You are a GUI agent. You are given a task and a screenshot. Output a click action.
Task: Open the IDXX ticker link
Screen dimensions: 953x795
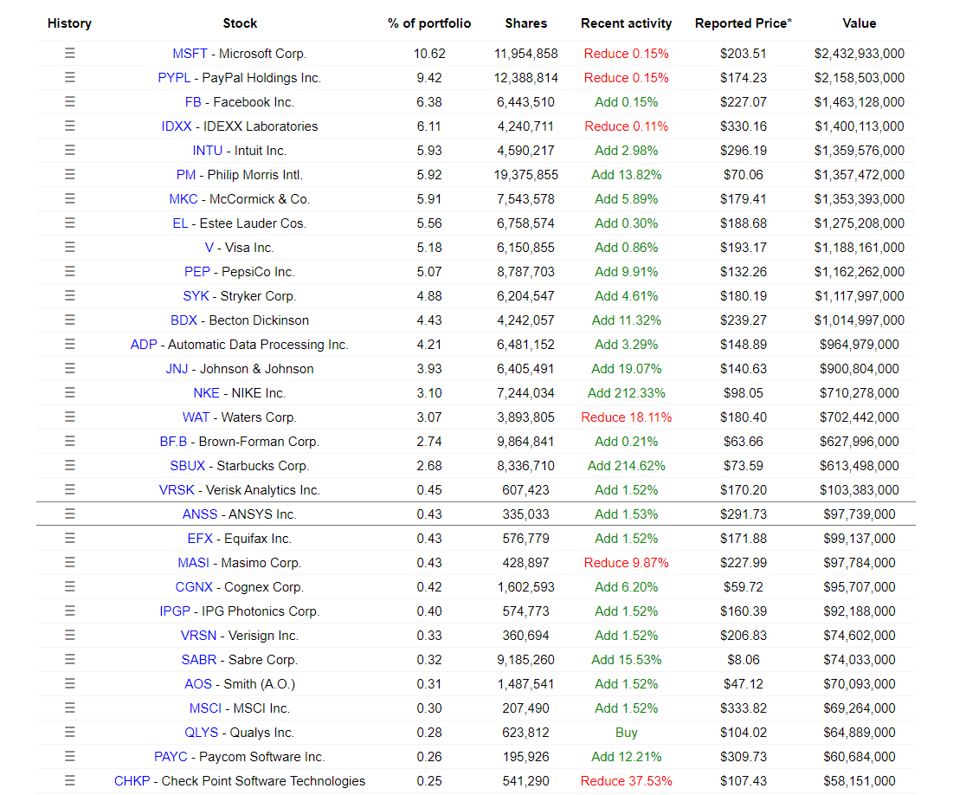click(177, 126)
